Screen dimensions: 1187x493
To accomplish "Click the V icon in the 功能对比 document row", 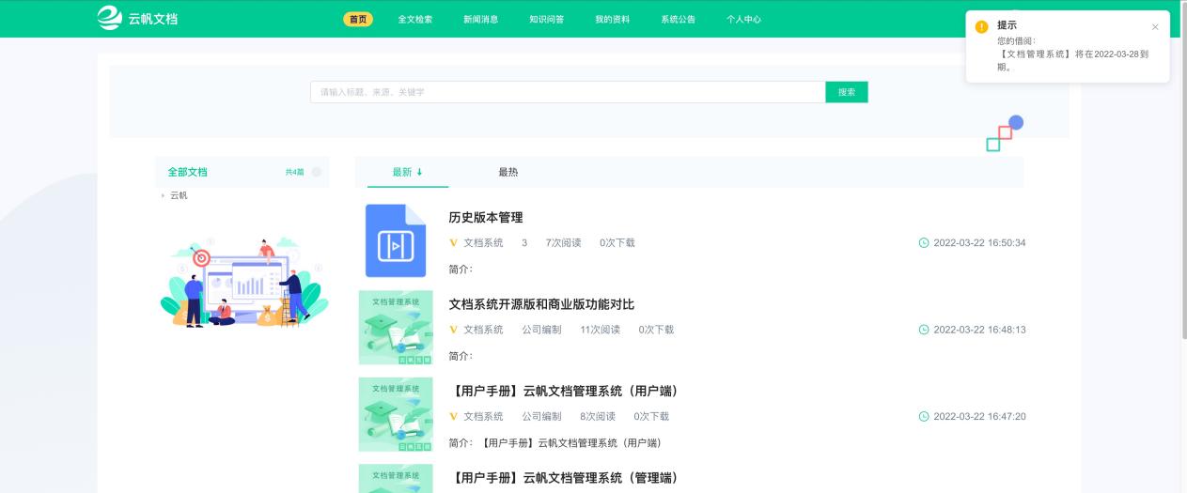I will pos(454,330).
